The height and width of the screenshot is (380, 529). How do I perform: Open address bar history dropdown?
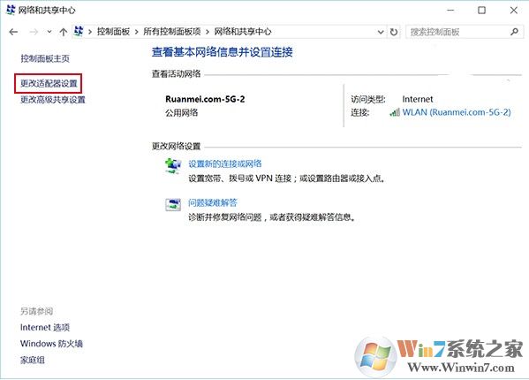pos(381,32)
